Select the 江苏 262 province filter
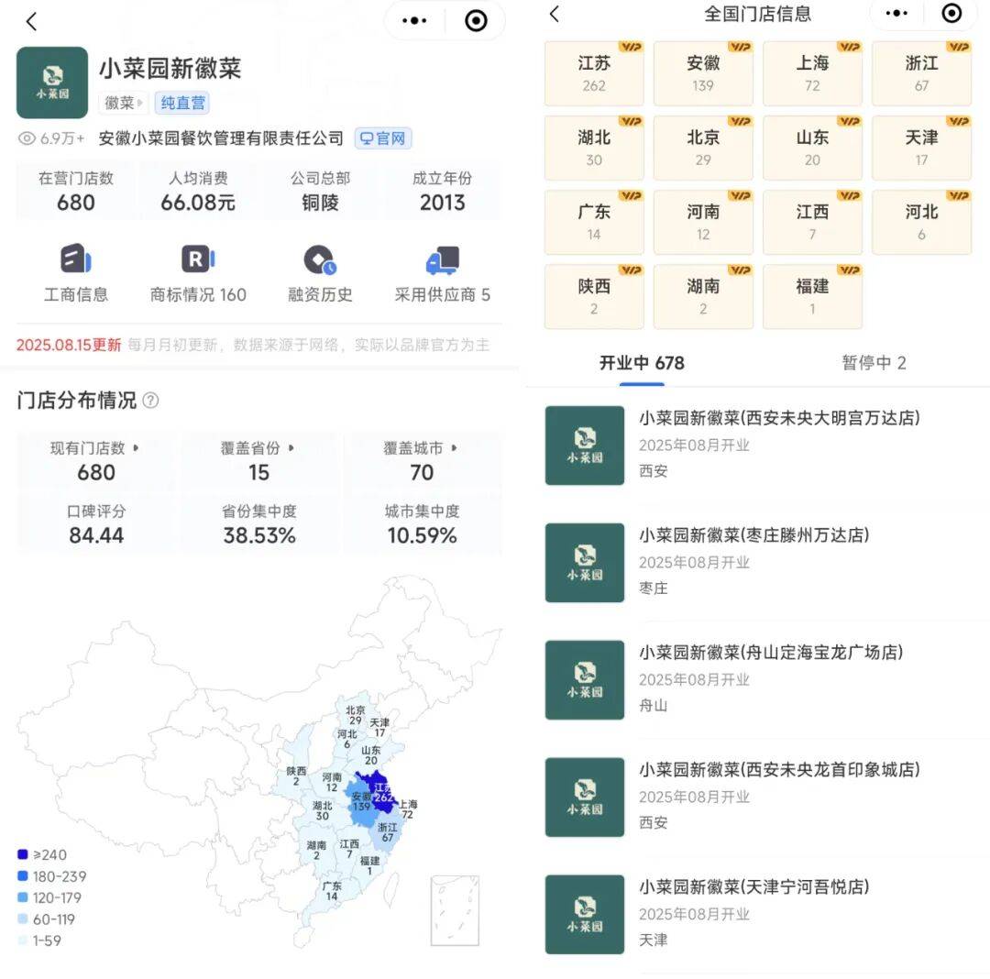 coord(594,73)
